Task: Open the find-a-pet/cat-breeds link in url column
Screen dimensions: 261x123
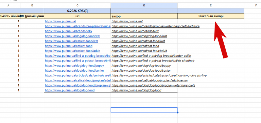Action: (x=77, y=61)
